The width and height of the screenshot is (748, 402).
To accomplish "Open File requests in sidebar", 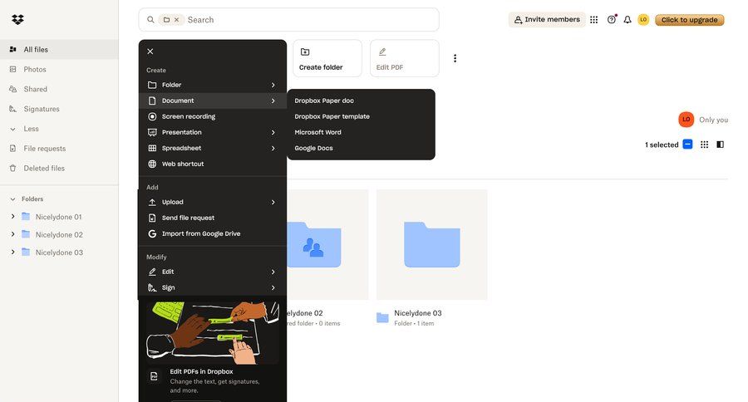I will (x=59, y=149).
